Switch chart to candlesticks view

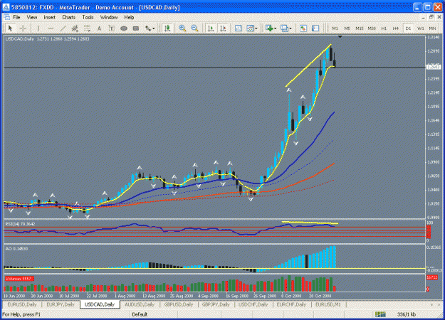tap(167, 28)
